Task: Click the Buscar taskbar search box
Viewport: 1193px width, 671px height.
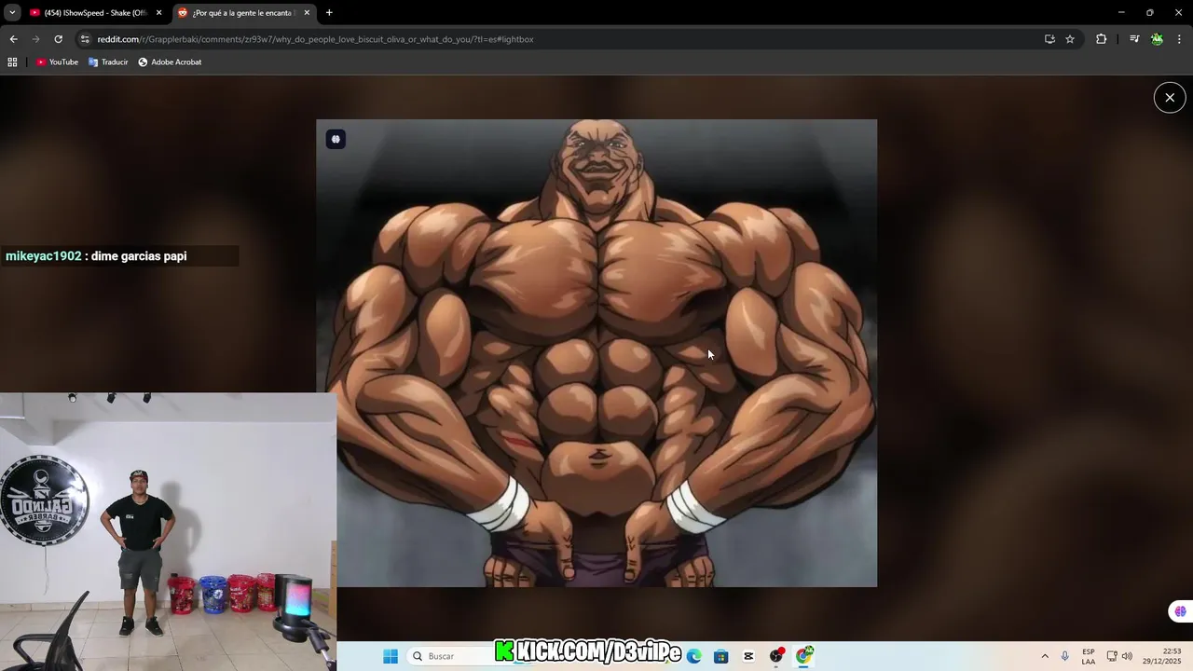Action: [452, 656]
